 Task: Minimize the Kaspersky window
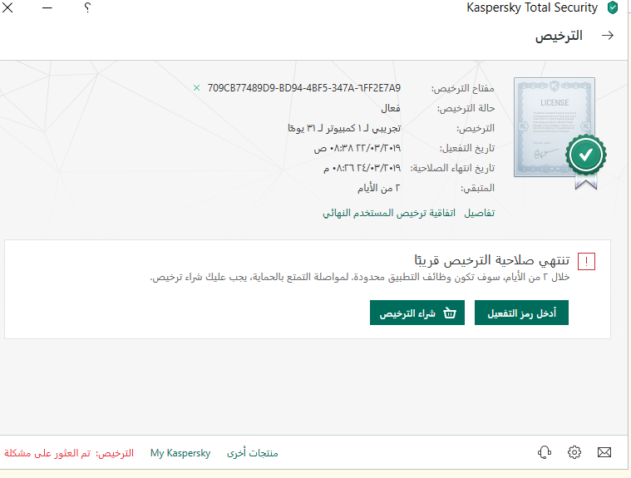47,7
